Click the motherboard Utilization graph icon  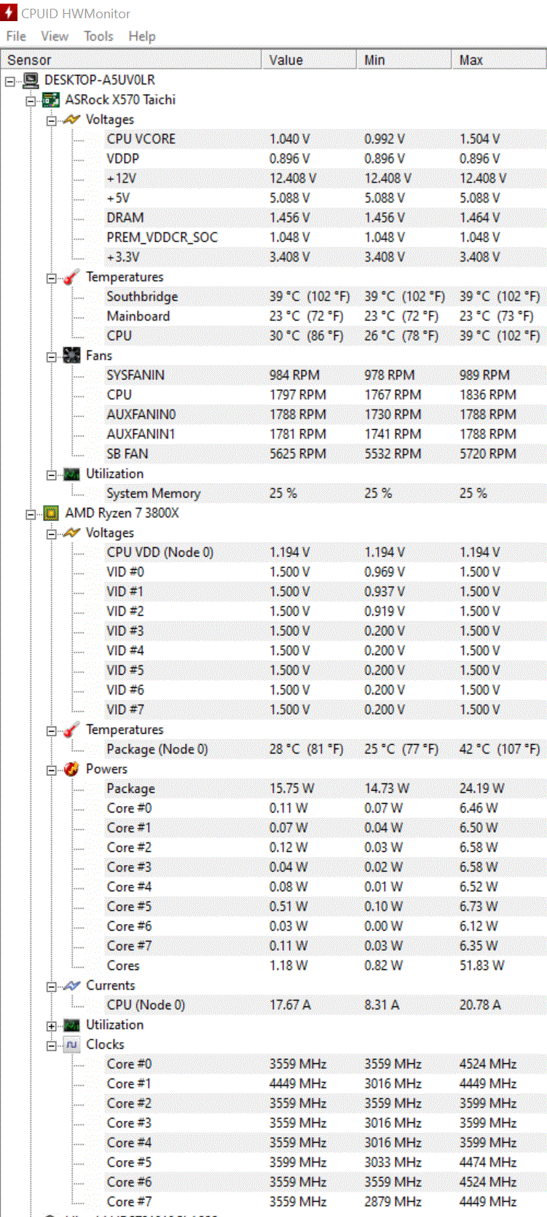(71, 474)
